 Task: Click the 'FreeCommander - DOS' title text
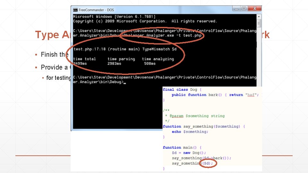96,10
